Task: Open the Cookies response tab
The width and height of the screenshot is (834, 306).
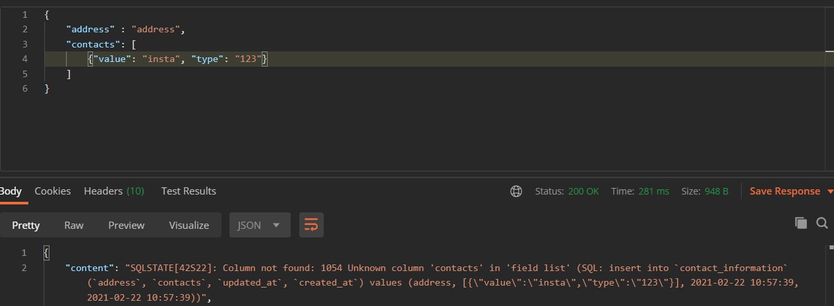Action: click(x=53, y=191)
